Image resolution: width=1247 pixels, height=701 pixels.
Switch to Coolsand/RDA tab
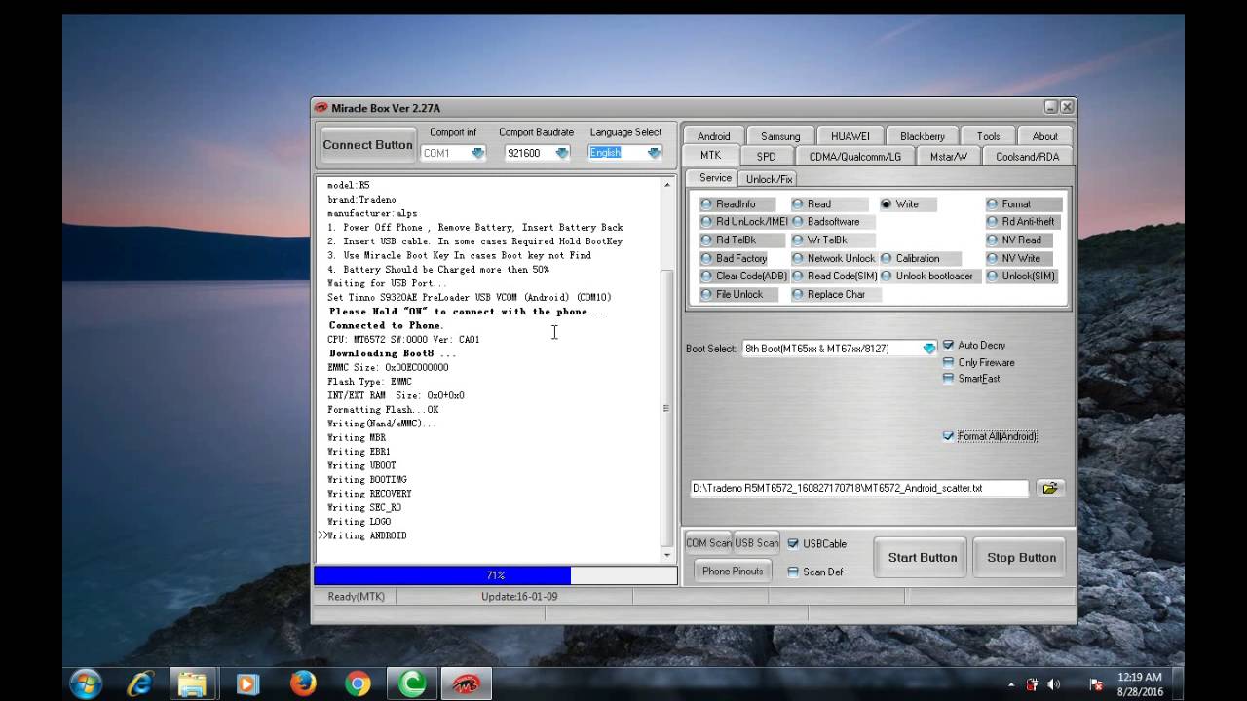point(1027,156)
